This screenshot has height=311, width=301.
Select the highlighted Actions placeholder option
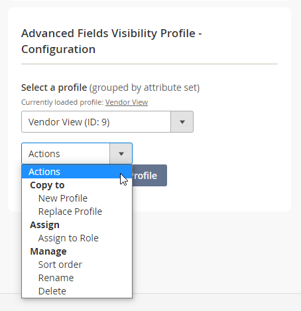click(77, 172)
